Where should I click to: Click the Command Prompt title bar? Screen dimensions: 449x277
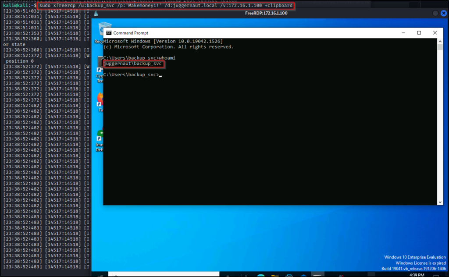click(263, 33)
